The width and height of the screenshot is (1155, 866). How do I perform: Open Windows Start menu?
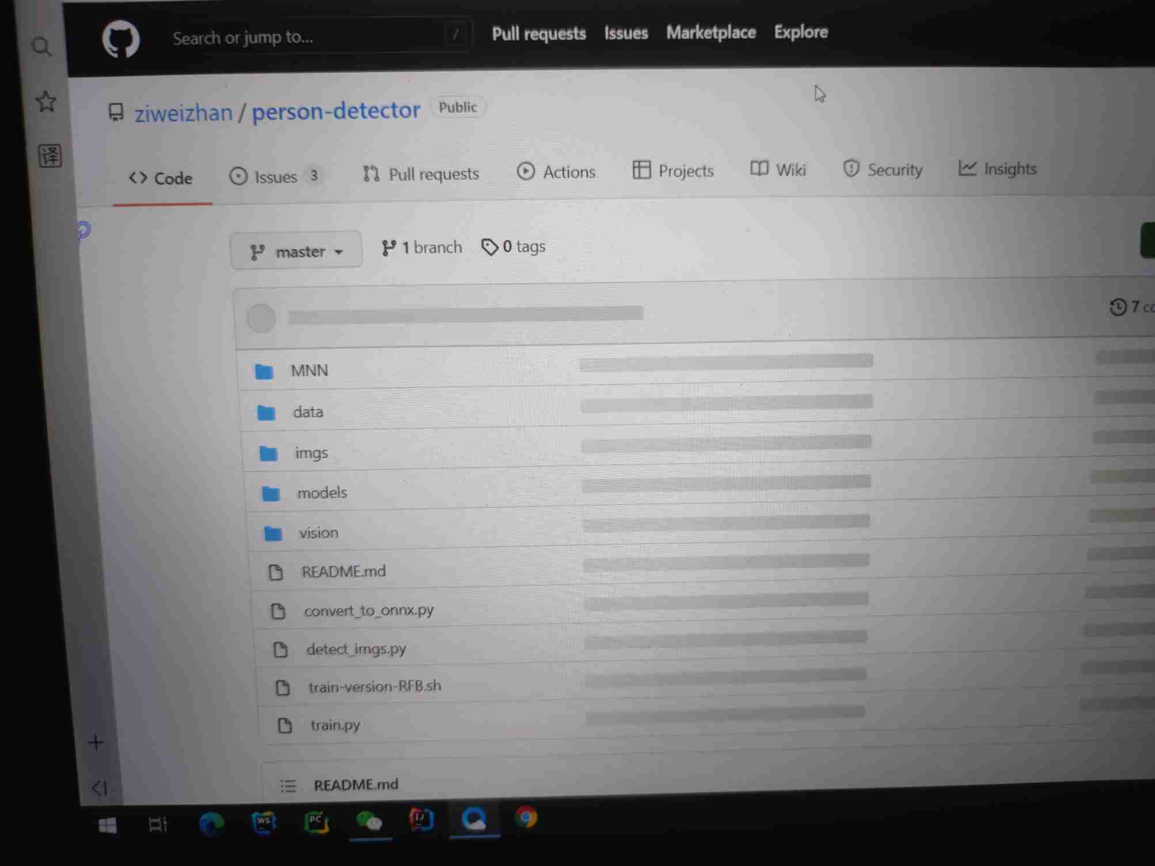(x=108, y=825)
